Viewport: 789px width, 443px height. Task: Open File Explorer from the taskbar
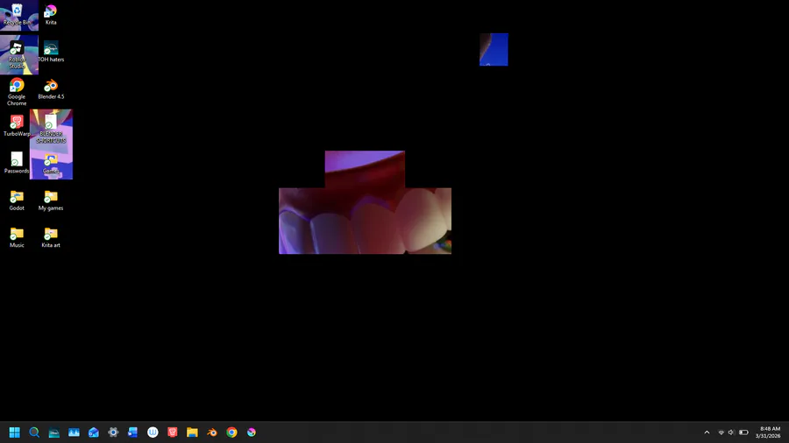(x=192, y=432)
